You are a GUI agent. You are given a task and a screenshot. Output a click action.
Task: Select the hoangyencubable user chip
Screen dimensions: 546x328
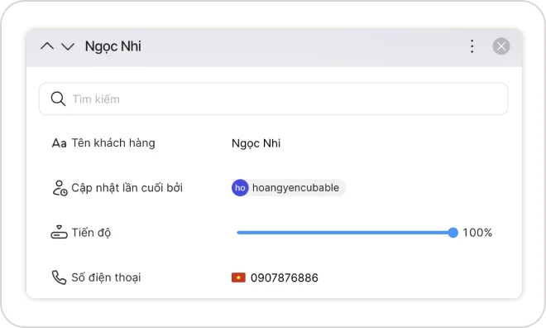click(x=289, y=188)
